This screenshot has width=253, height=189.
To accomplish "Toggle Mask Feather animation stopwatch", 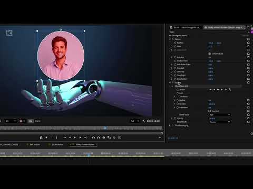I will tap(178, 100).
